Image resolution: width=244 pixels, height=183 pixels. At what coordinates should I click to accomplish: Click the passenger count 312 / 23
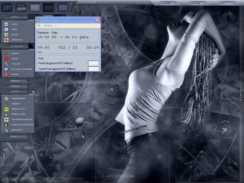pyautogui.click(x=68, y=48)
